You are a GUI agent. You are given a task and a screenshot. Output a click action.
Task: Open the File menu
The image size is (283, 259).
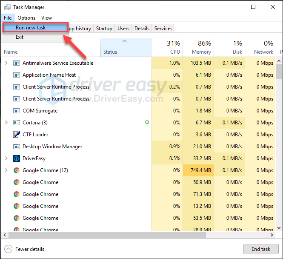tap(8, 18)
